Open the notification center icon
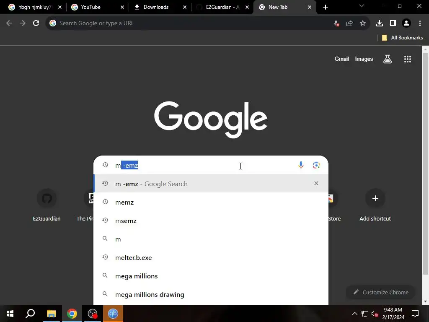429x322 pixels. 415,314
